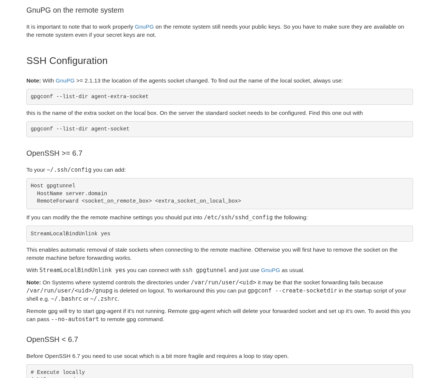Click the 'SSH Configuration' heading
The image size is (442, 378).
67,61
